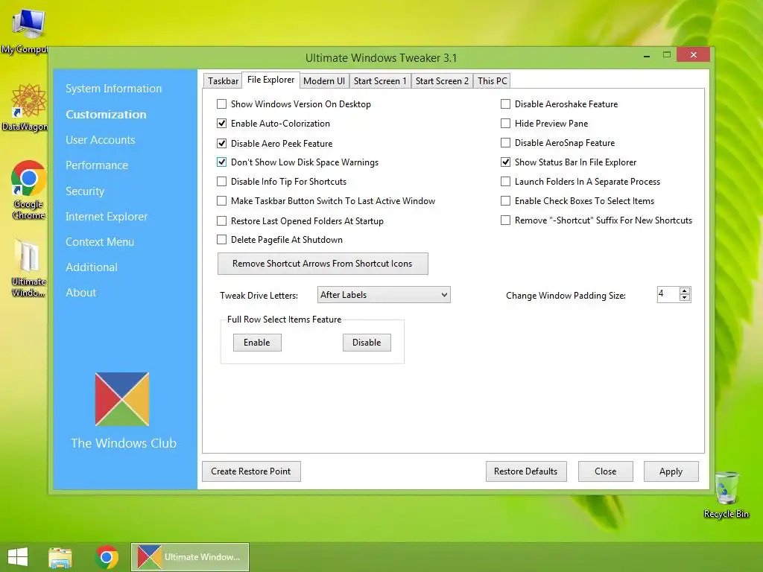
Task: Select the Google Chrome desktop shortcut
Action: (28, 190)
